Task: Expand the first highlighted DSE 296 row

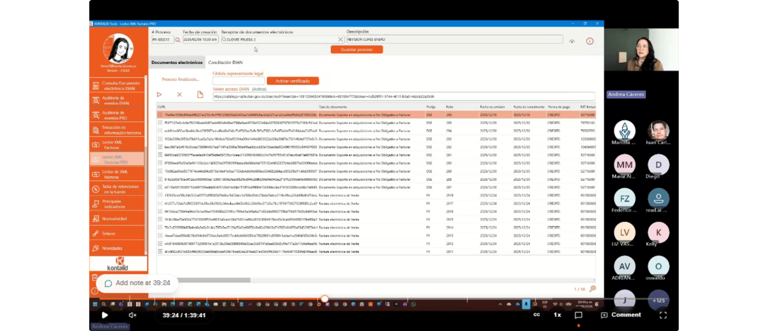Action: coord(160,115)
